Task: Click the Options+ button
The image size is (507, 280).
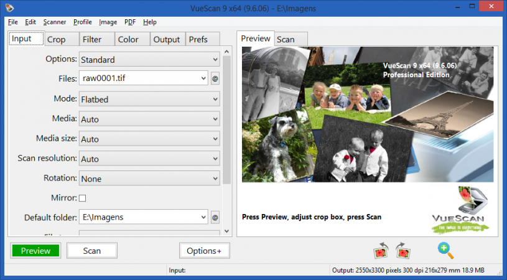Action: point(204,251)
